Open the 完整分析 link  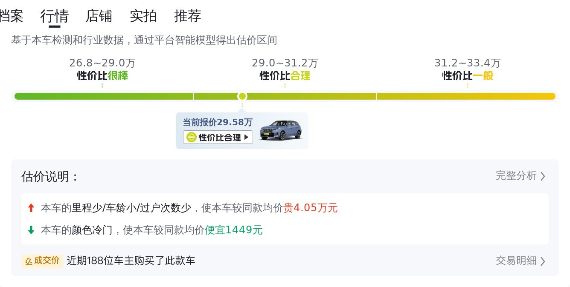516,176
